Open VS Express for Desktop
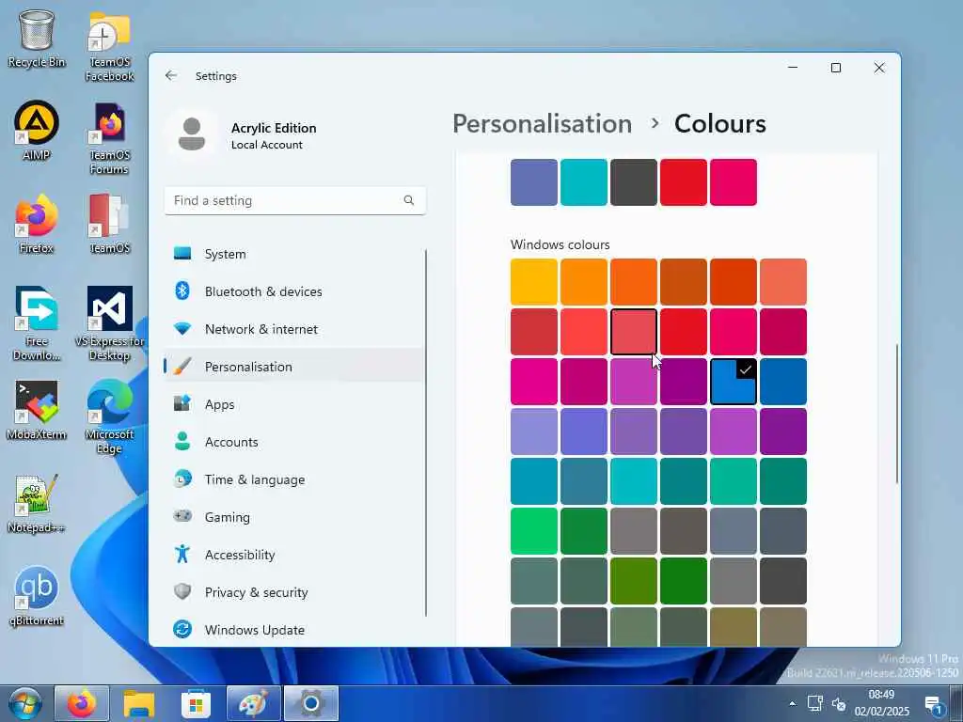This screenshot has width=963, height=722. click(109, 323)
